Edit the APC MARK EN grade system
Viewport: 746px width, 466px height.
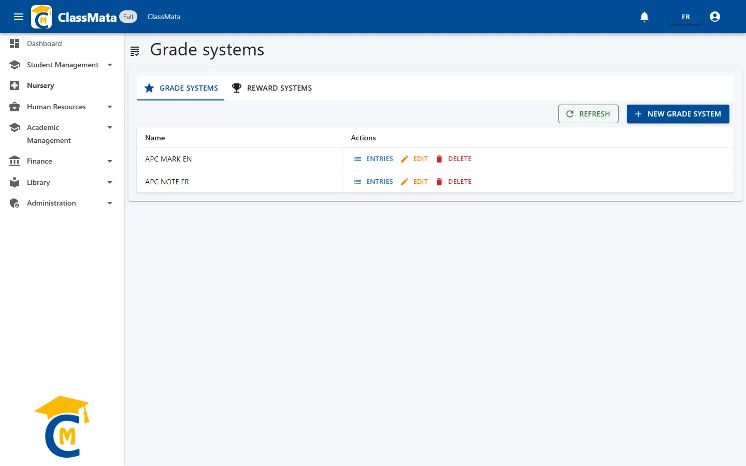pyautogui.click(x=414, y=159)
